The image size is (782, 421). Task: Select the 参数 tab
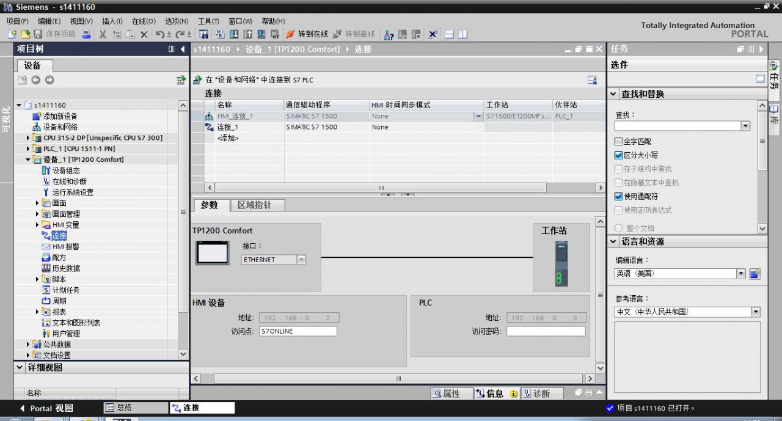(210, 205)
